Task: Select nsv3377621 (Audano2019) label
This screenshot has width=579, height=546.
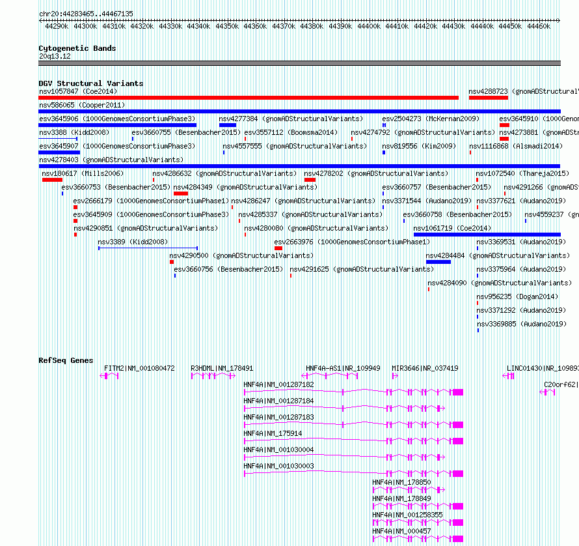Action: (x=521, y=201)
